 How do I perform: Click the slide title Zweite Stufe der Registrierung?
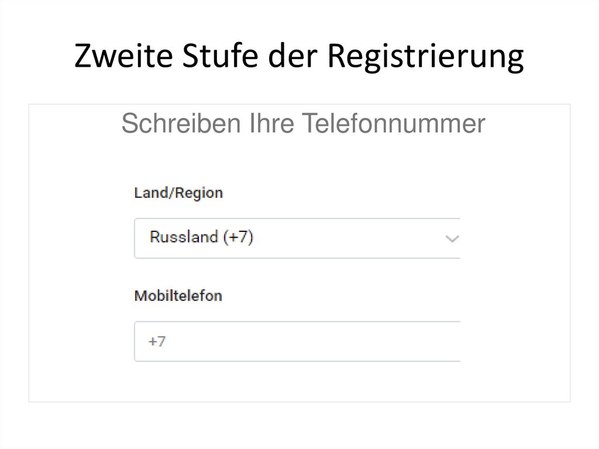point(299,58)
